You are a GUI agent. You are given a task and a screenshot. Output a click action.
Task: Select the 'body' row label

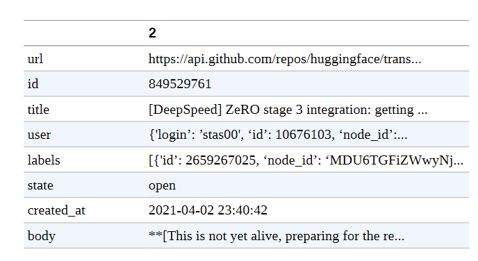(42, 236)
